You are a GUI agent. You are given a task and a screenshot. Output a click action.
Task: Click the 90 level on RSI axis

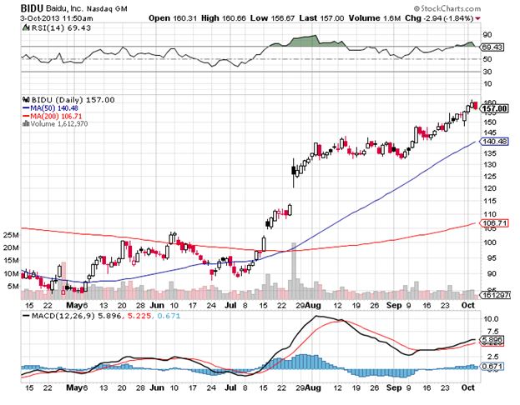(487, 35)
